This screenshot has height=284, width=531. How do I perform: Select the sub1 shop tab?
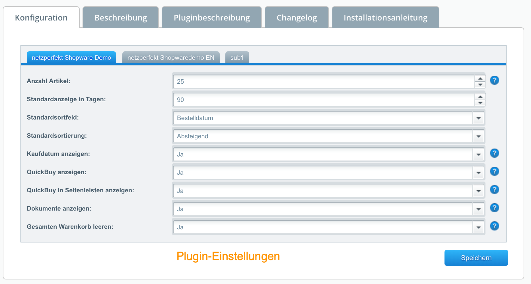[237, 57]
